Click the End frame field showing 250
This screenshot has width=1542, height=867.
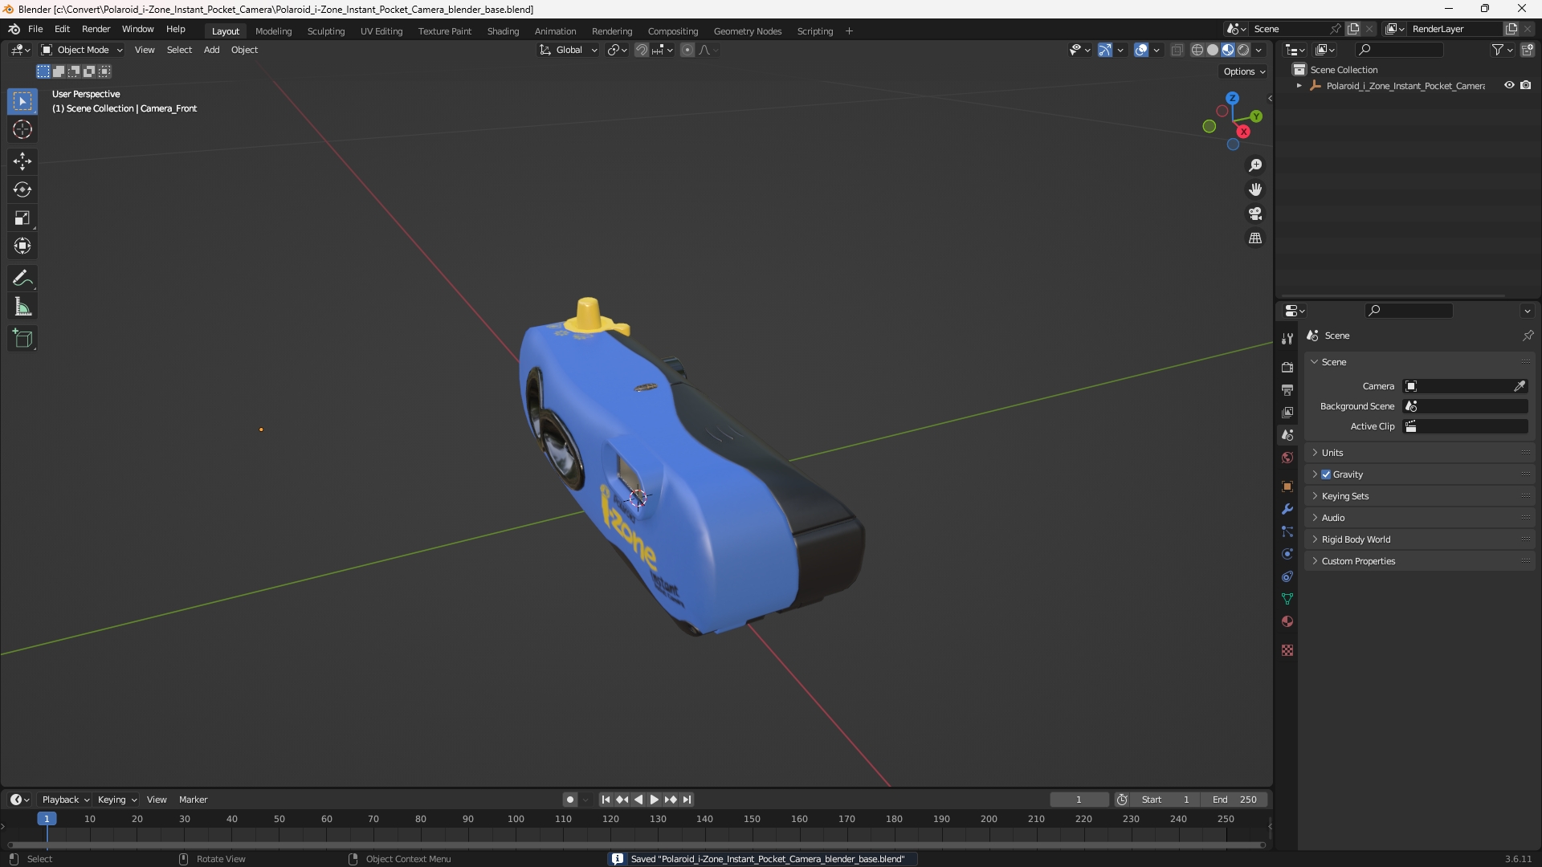point(1234,800)
